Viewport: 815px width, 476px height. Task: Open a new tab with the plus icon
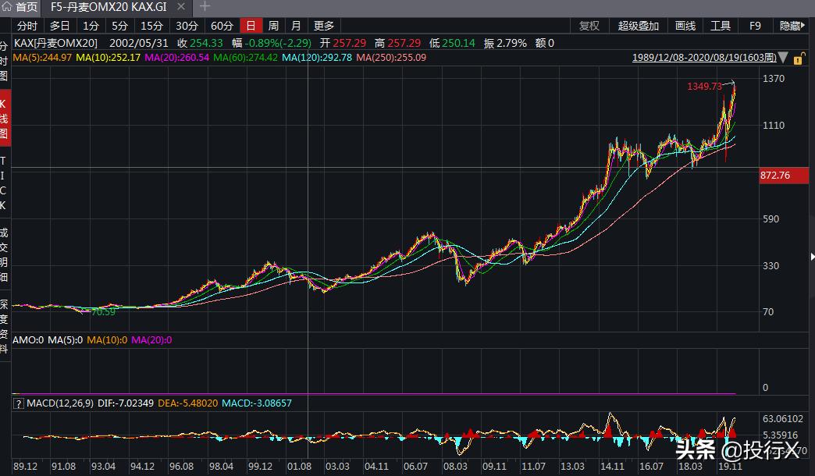pos(205,7)
